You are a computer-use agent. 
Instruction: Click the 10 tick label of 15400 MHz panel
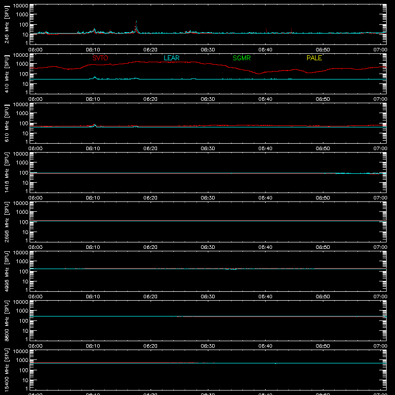pyautogui.click(x=25, y=380)
